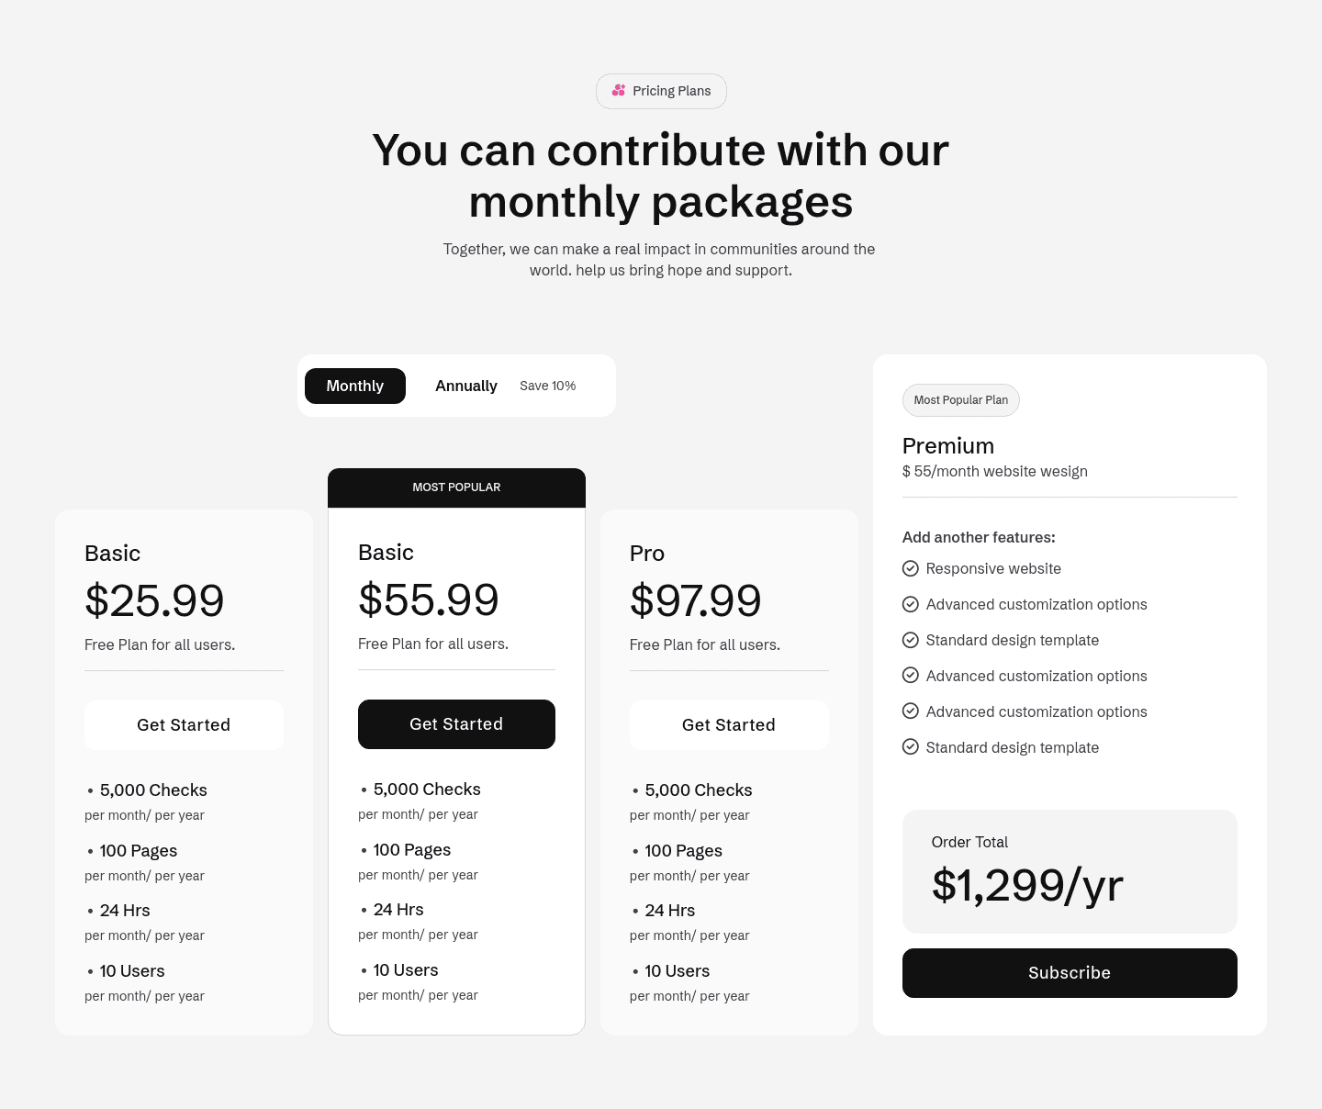Click the checkmark beside the last Standard design template

pos(911,747)
